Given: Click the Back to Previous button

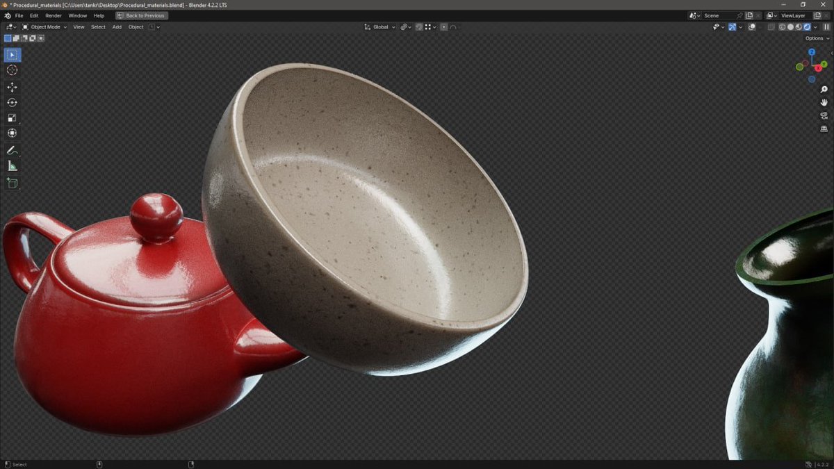Looking at the screenshot, I should (141, 15).
